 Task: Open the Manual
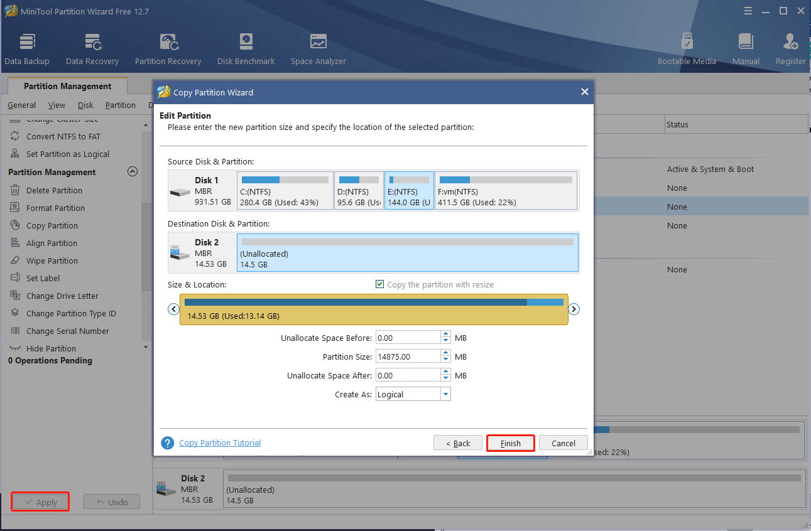click(x=746, y=50)
